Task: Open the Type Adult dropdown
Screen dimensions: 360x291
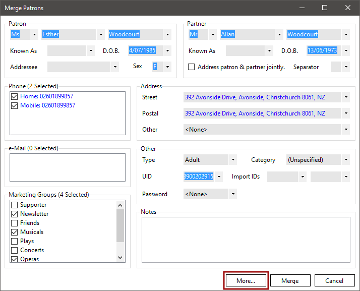Action: 233,160
